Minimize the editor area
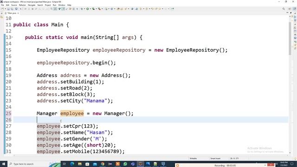This screenshot has height=167, width=297. click(287, 13)
